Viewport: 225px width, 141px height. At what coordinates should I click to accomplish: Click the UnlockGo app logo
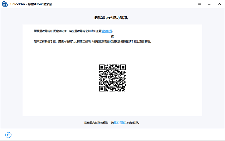[x=5, y=4]
